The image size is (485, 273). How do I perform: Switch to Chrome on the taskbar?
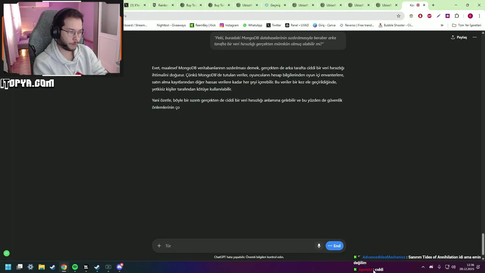[x=64, y=267]
